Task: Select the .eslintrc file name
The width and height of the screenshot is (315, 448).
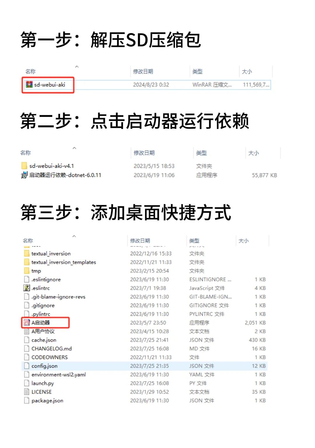Action: coord(41,288)
